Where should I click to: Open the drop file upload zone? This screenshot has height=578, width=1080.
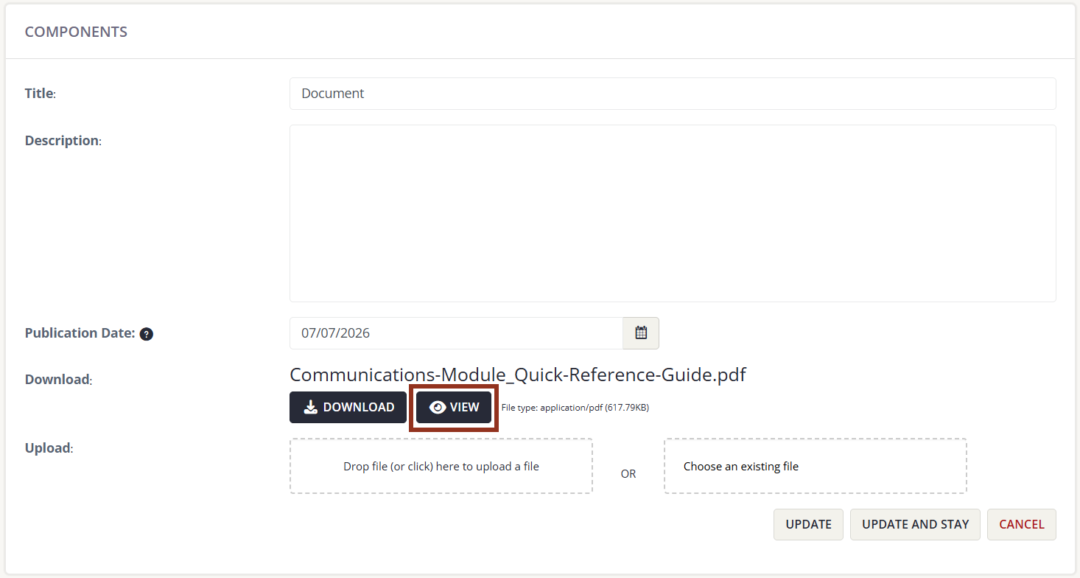[x=441, y=466]
